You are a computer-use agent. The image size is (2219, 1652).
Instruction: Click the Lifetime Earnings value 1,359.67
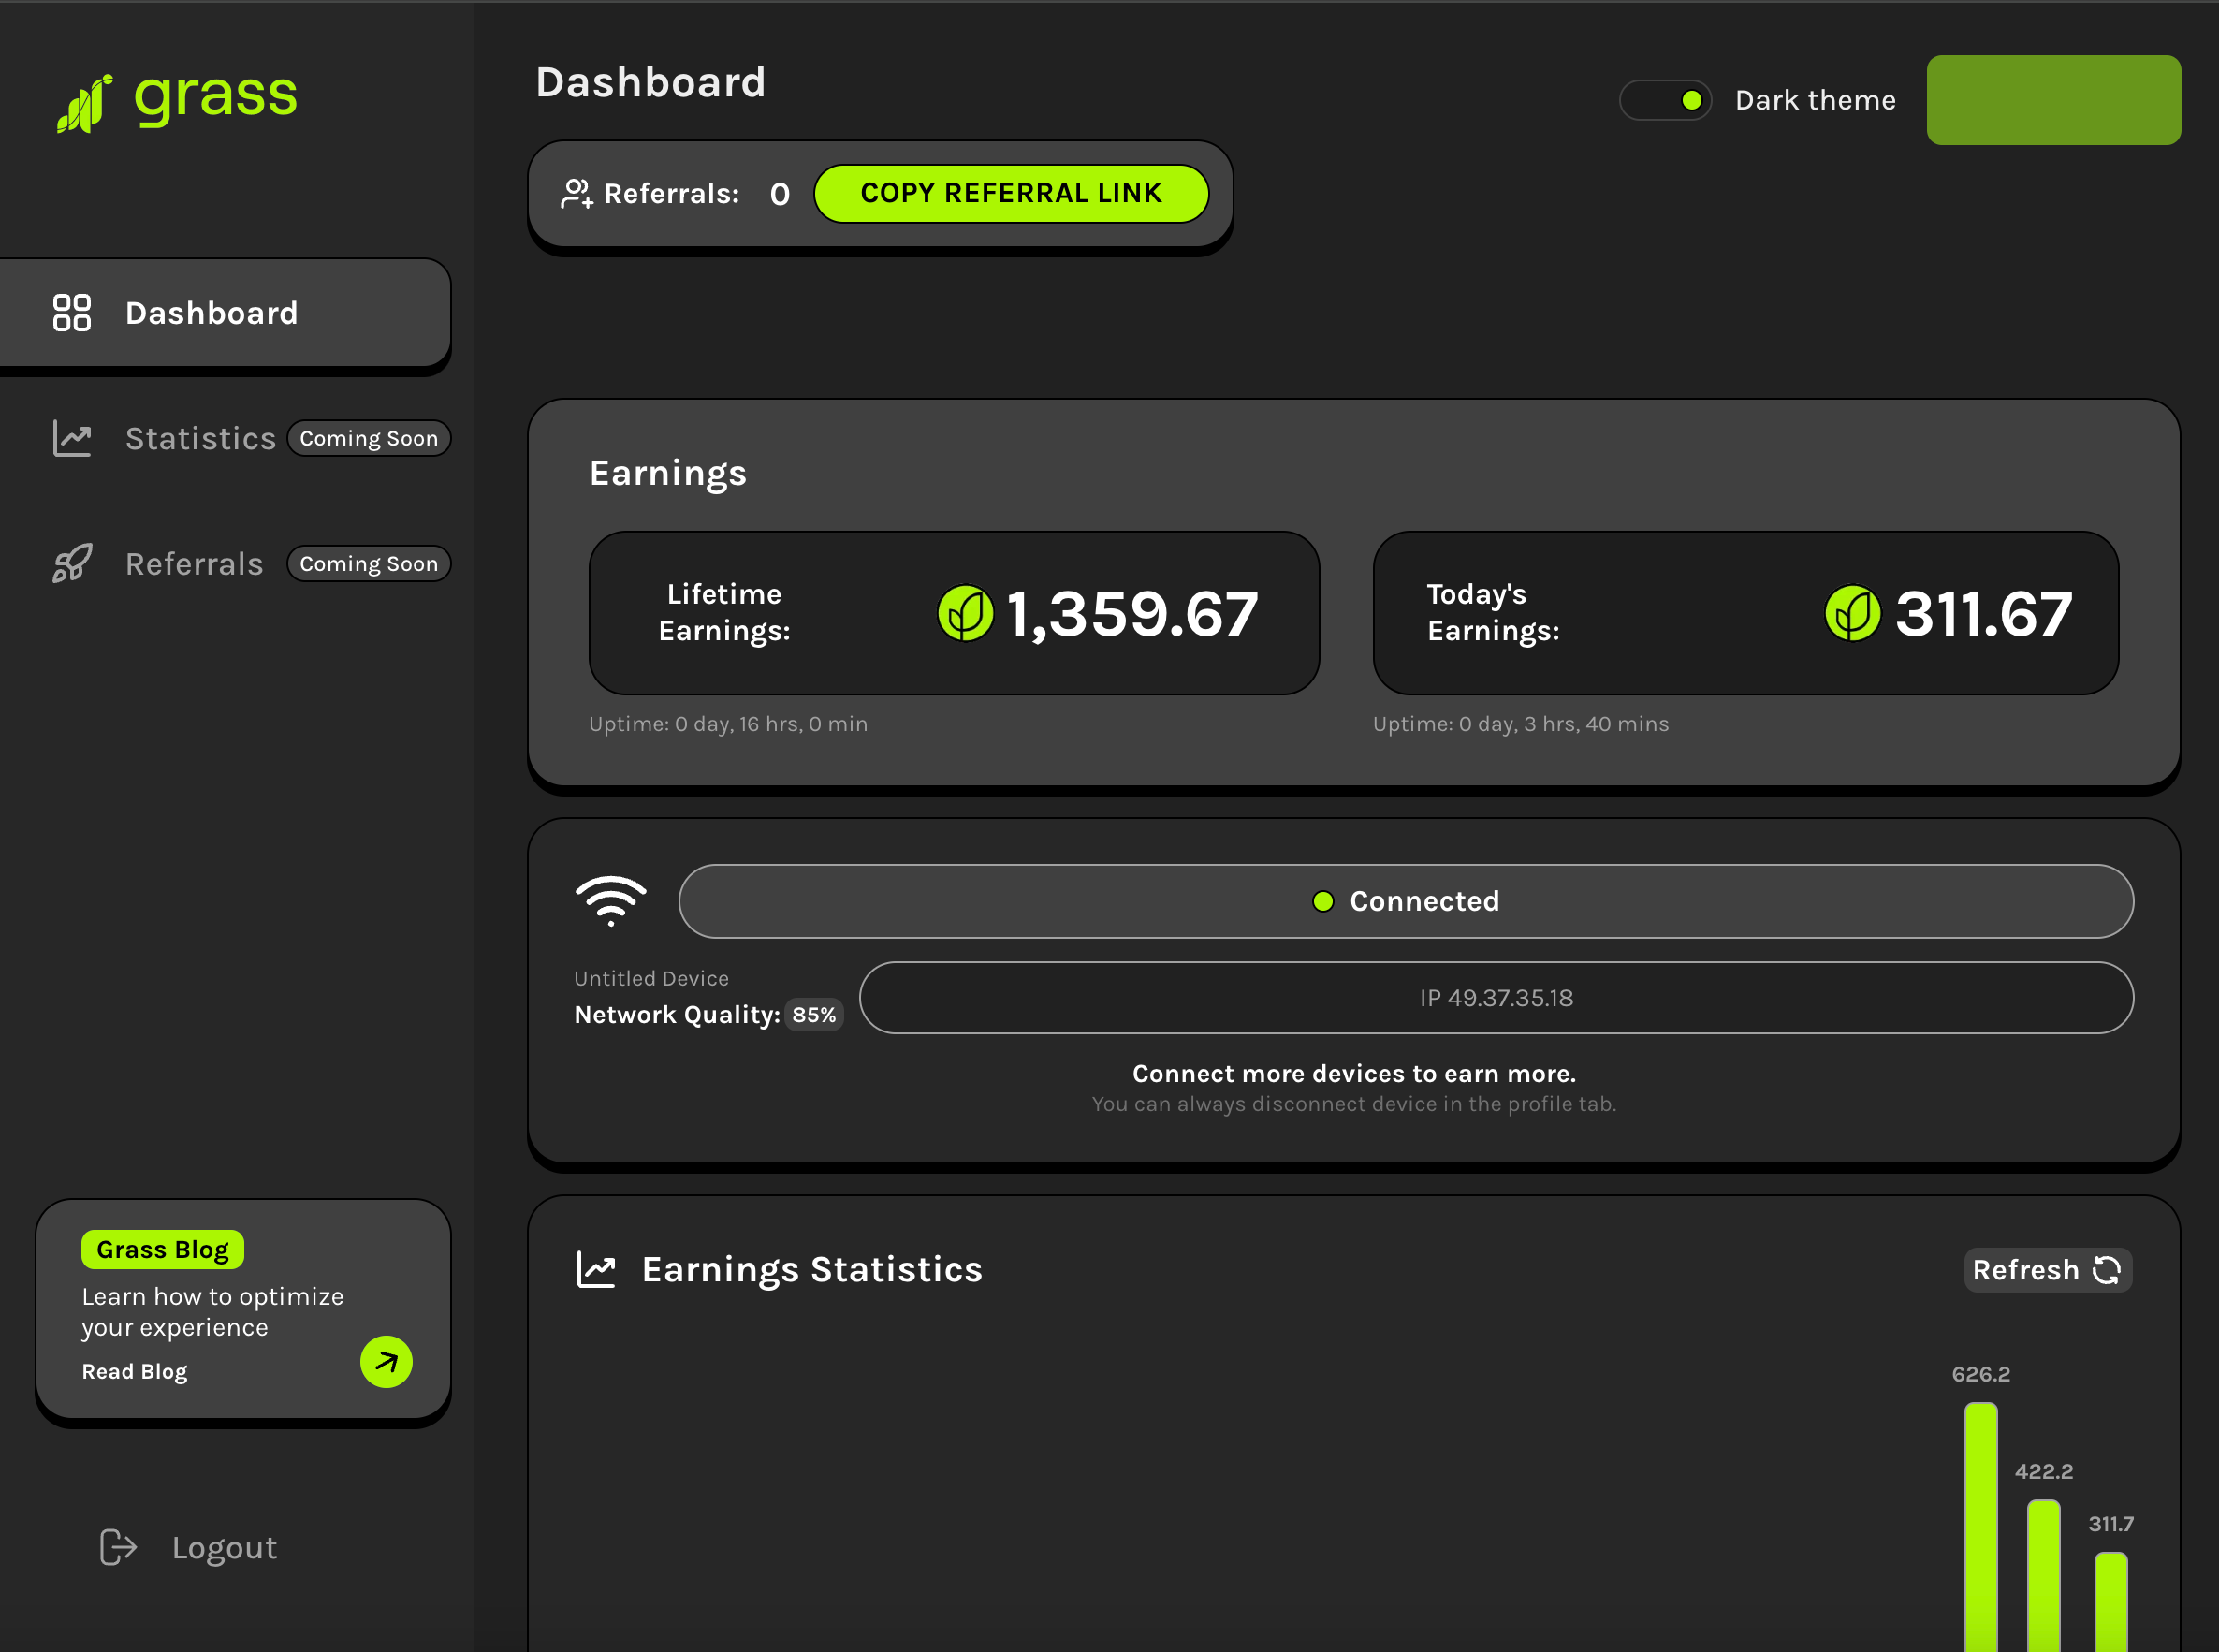pos(1132,613)
